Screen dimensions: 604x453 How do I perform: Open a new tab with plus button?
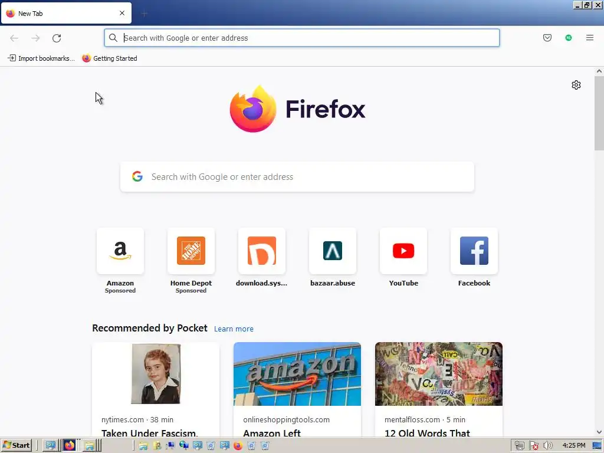(144, 14)
